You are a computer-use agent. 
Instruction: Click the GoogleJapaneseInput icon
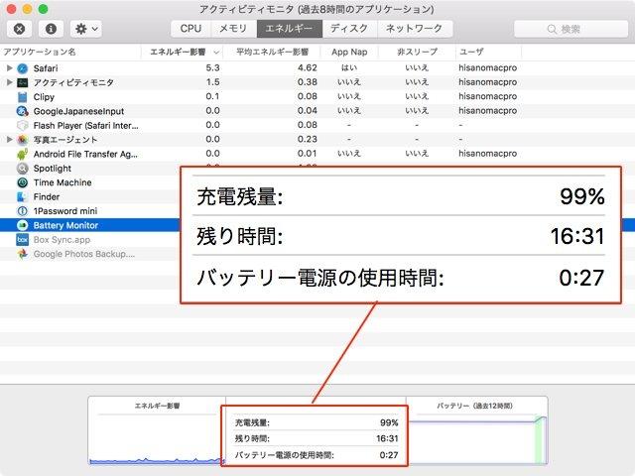click(x=23, y=111)
